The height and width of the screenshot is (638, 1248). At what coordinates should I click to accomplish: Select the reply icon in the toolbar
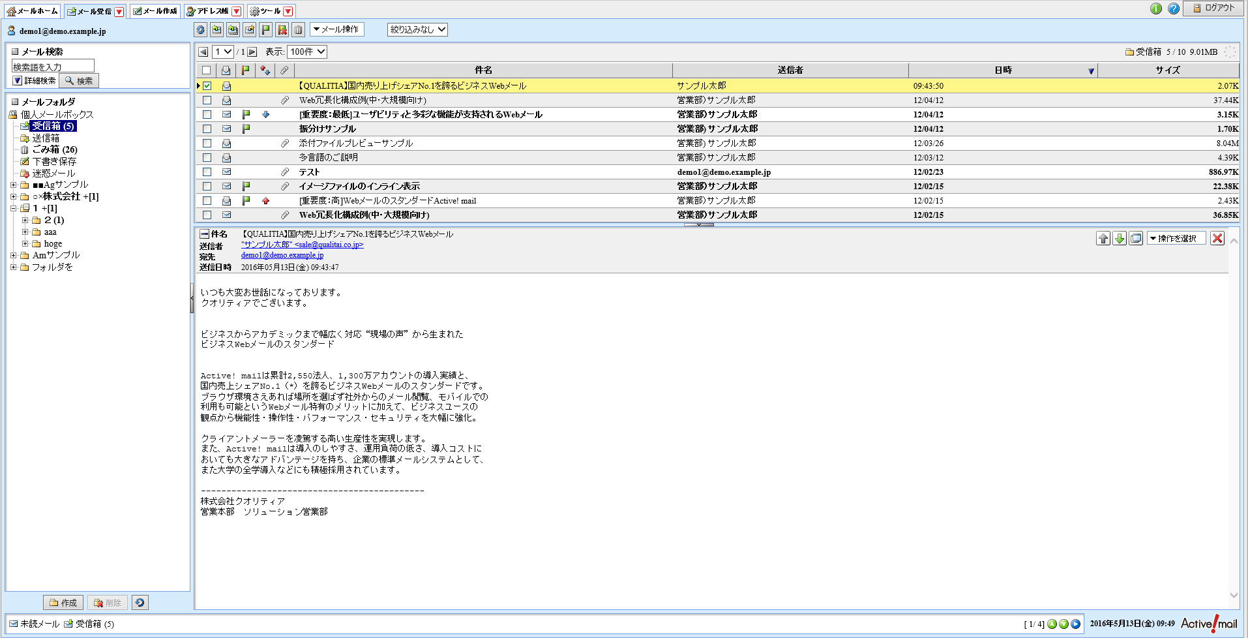click(x=216, y=29)
